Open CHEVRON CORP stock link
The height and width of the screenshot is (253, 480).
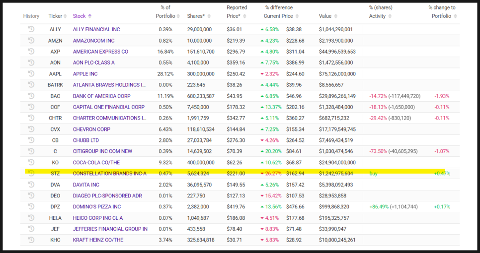pos(91,129)
